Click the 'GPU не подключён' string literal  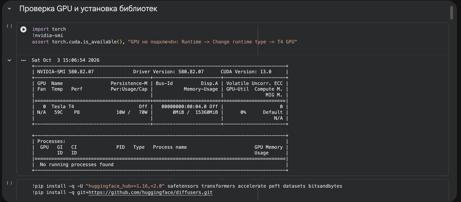213,42
